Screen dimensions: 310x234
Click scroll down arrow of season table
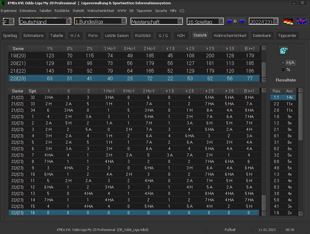264,80
